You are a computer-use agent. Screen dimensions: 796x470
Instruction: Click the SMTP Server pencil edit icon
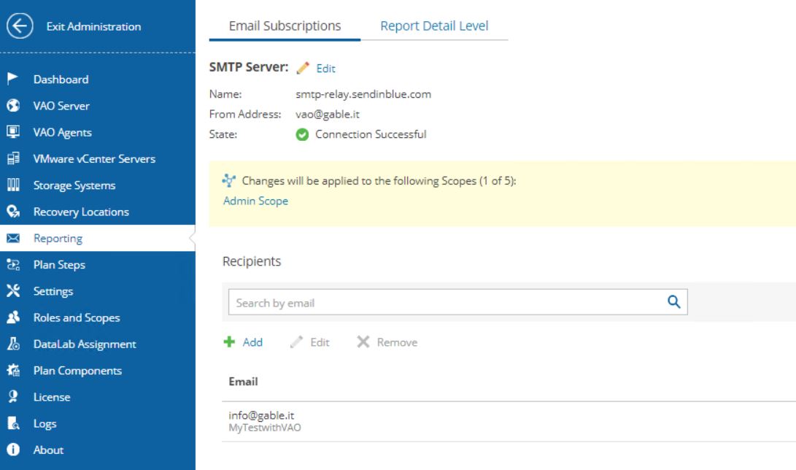[x=303, y=68]
